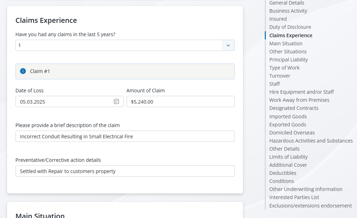
Task: Open the Date of Loss calendar picker
Action: 116,101
